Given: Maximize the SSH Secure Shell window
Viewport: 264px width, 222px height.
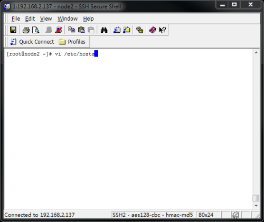Looking at the screenshot, I should point(234,5).
